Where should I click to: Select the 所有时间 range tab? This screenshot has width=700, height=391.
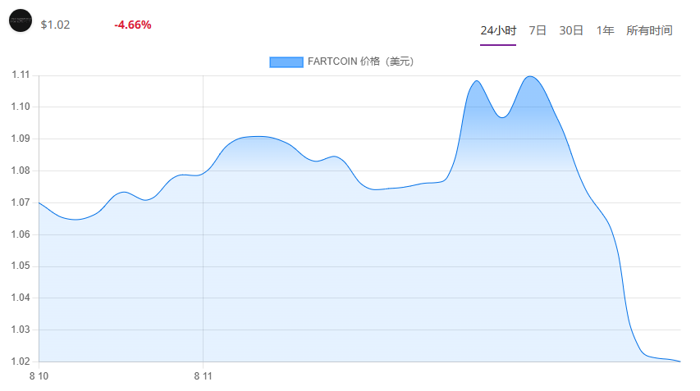coord(649,30)
